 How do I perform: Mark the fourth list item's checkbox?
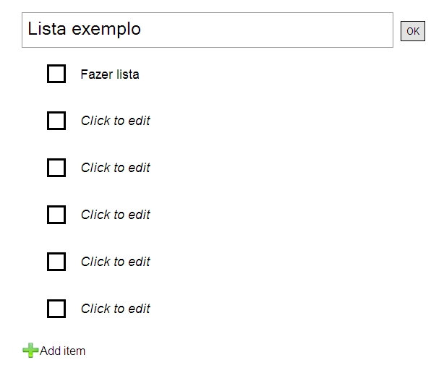[x=56, y=215]
